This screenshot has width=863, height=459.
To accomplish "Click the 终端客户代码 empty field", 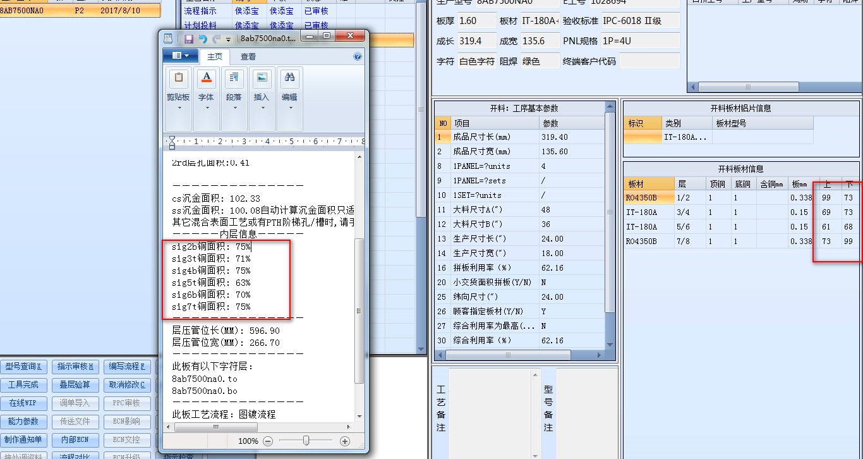I will [649, 61].
